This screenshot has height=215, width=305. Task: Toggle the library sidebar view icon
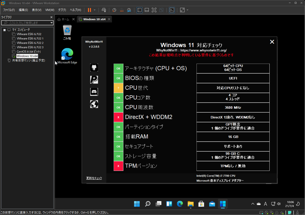click(x=139, y=10)
